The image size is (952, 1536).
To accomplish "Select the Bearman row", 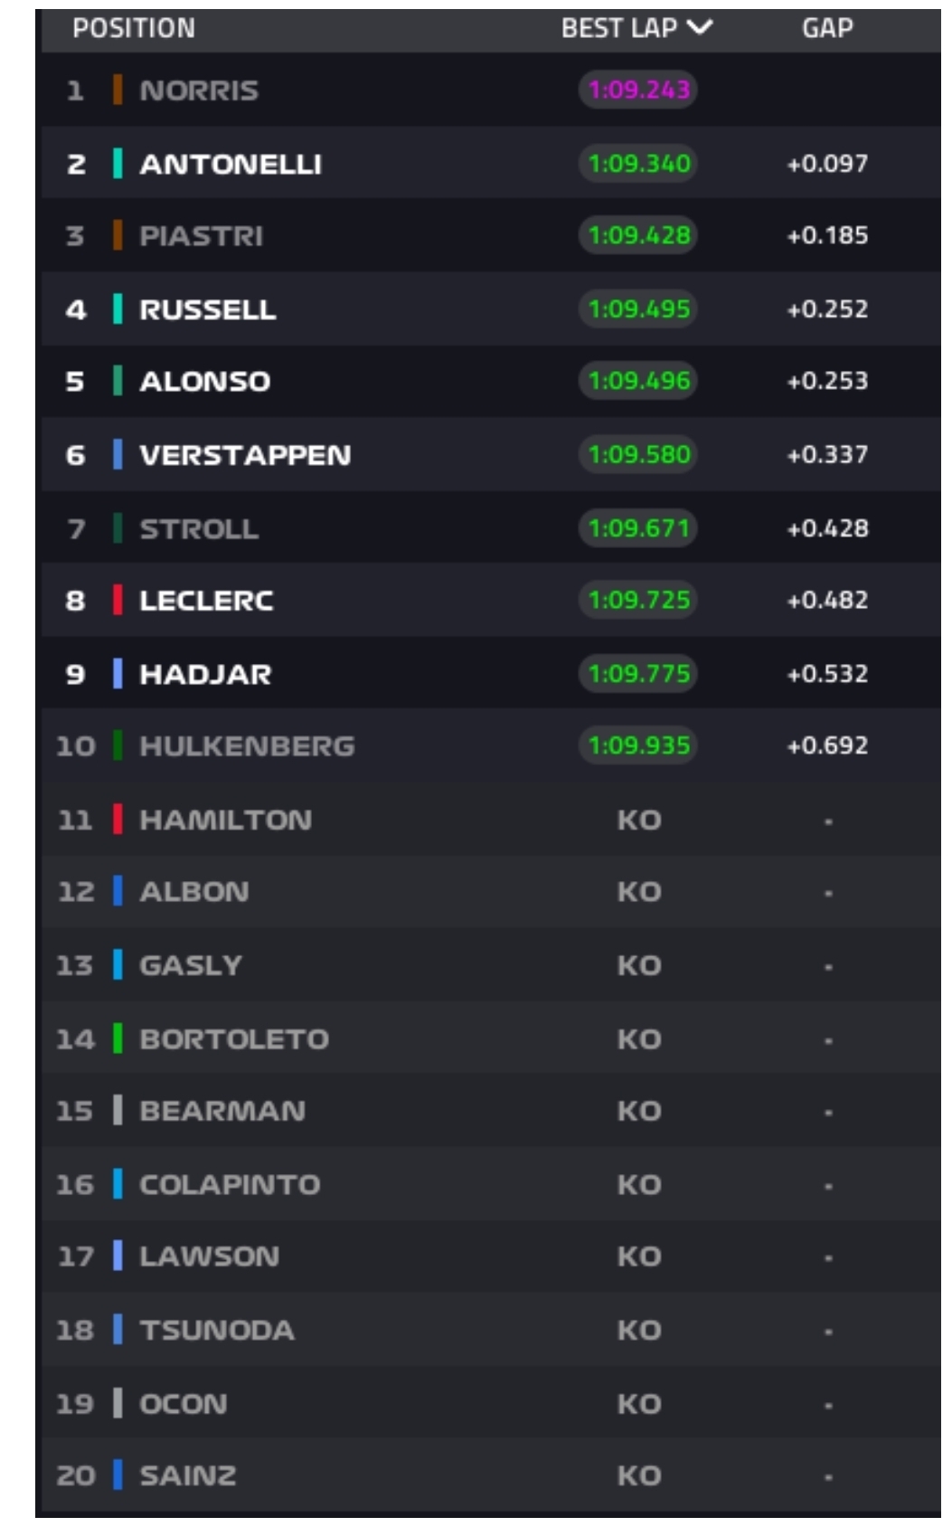I will (488, 1111).
